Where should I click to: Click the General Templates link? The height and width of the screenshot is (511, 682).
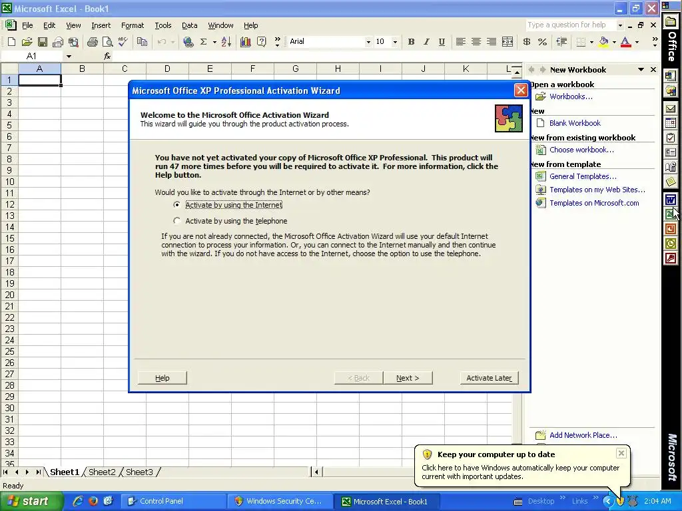coord(583,176)
